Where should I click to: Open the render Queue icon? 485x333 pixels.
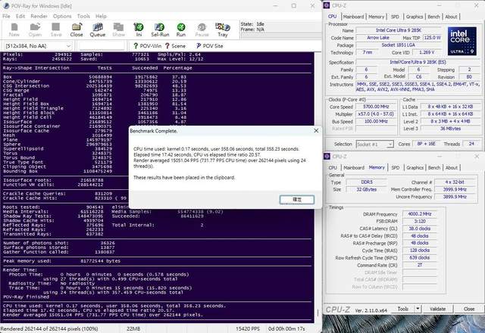pos(98,30)
